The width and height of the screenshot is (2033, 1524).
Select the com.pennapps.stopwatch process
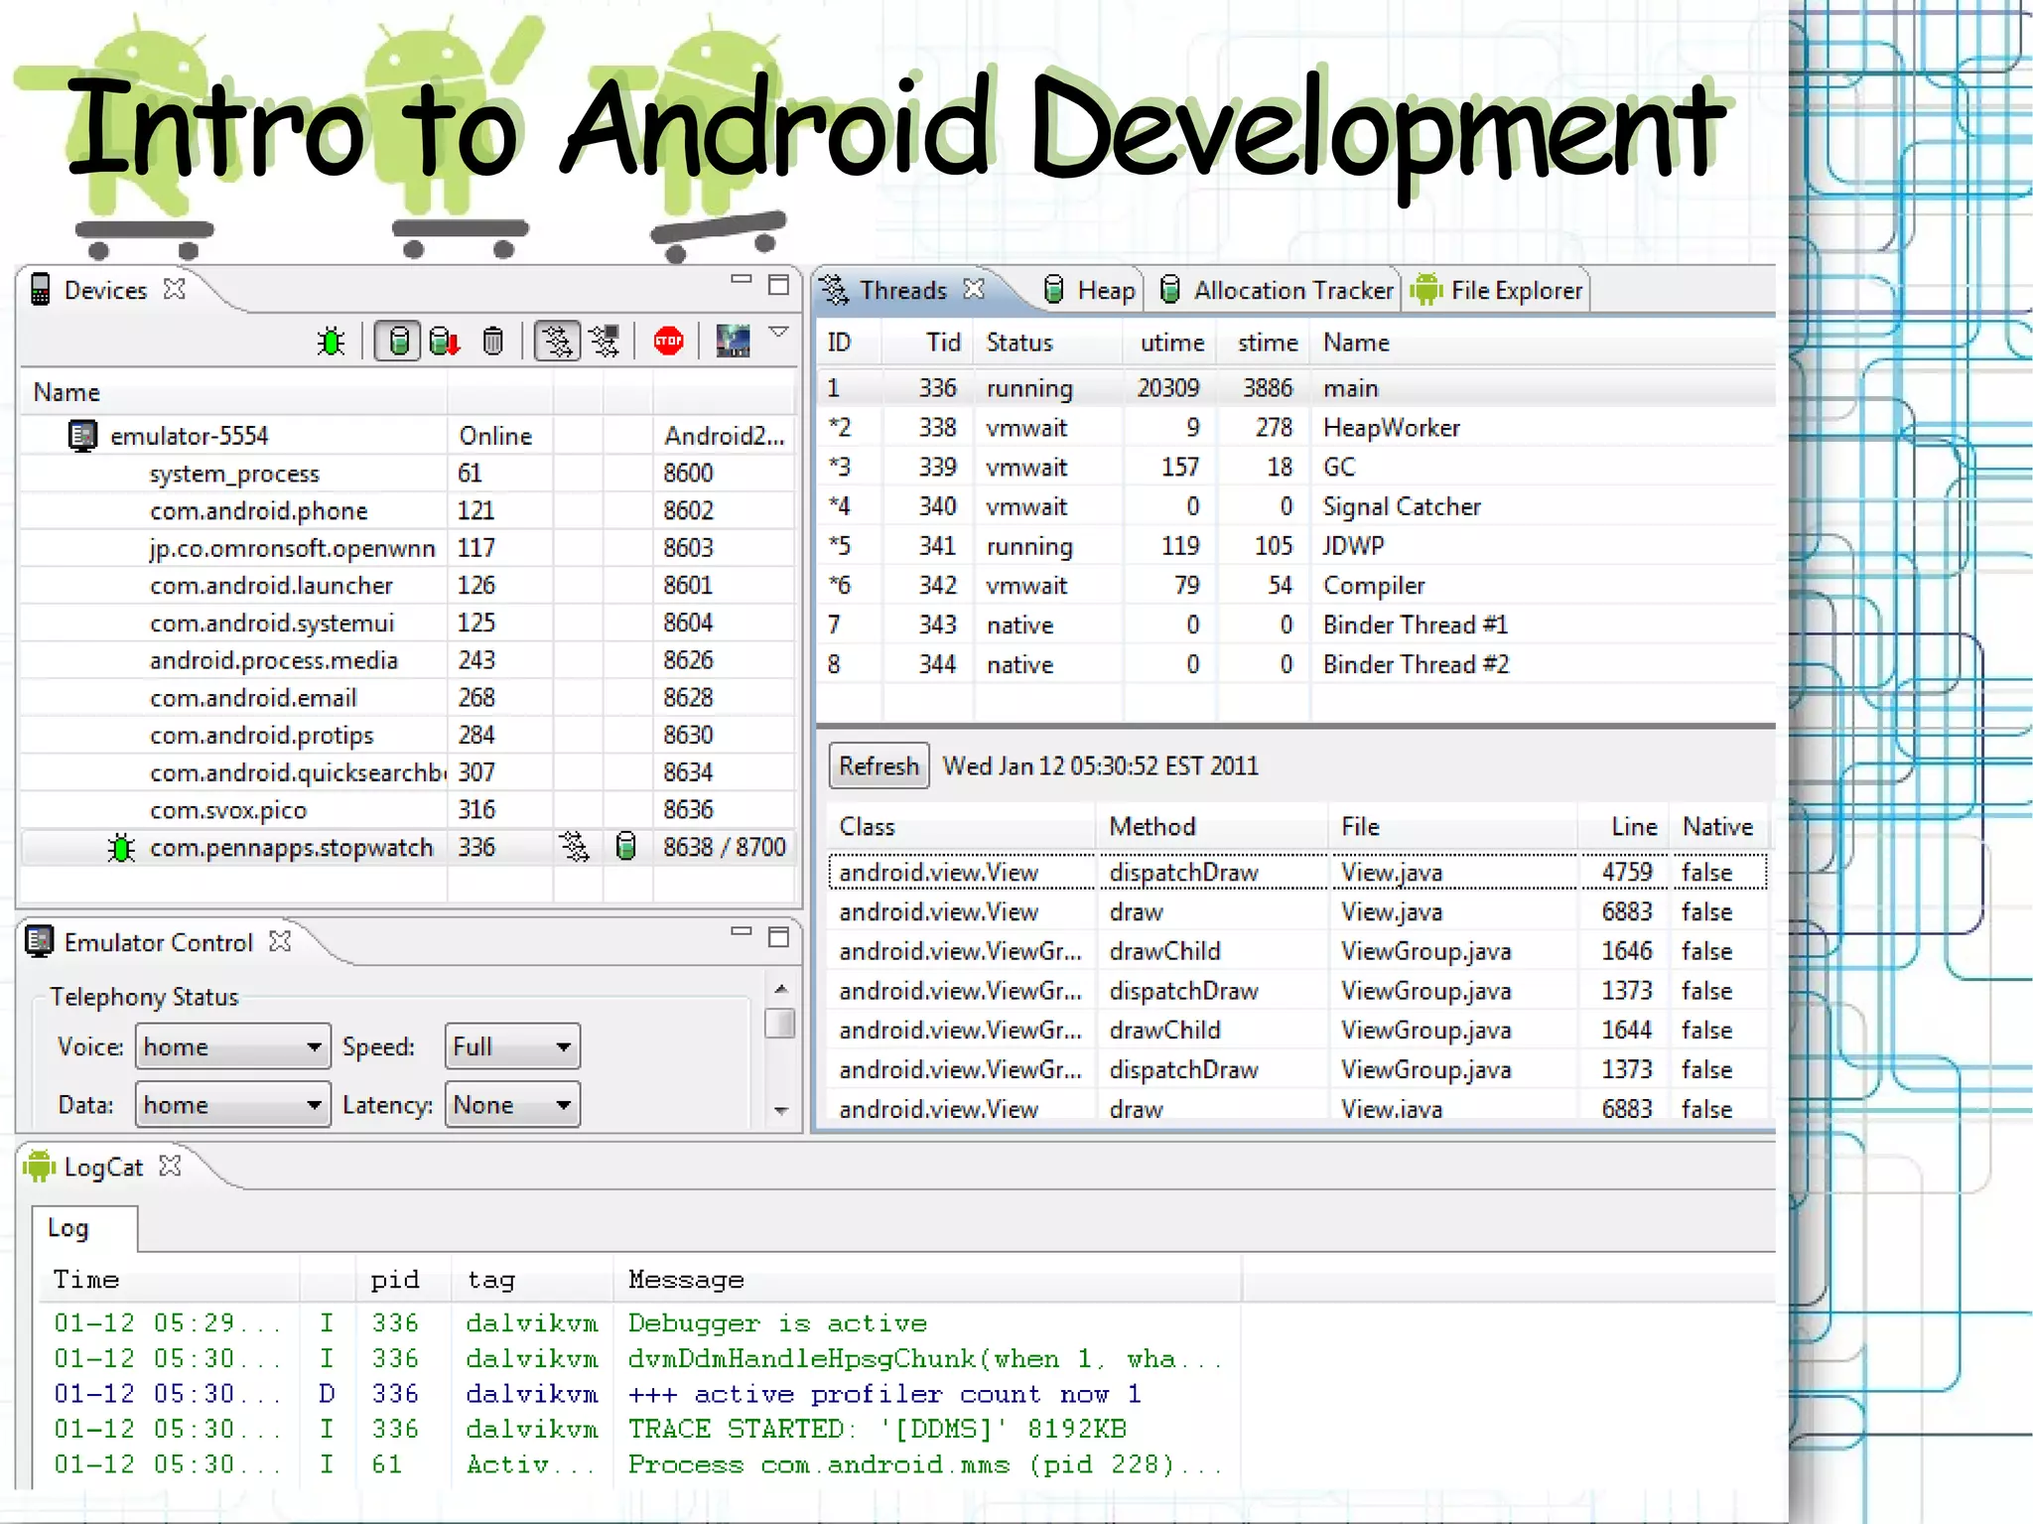click(x=291, y=847)
